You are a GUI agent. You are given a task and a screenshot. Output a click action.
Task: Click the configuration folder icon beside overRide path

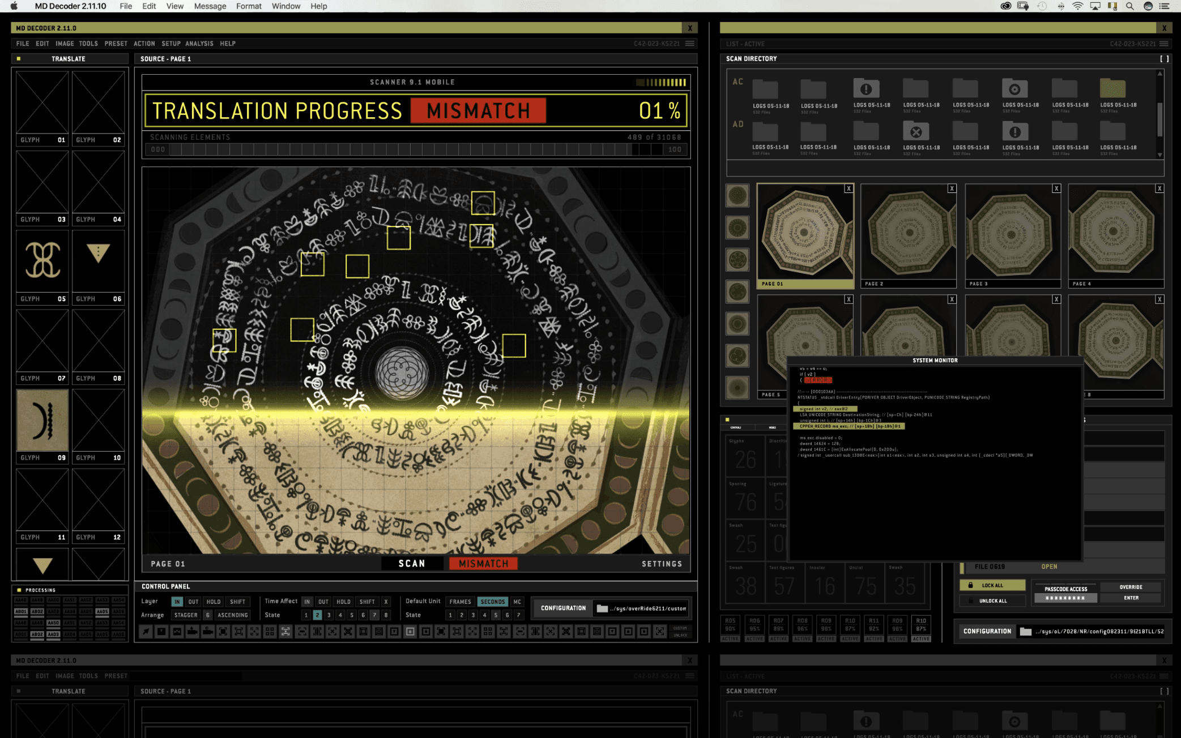point(602,608)
